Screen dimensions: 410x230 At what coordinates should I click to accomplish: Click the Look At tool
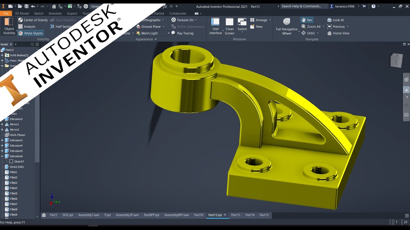(335, 20)
